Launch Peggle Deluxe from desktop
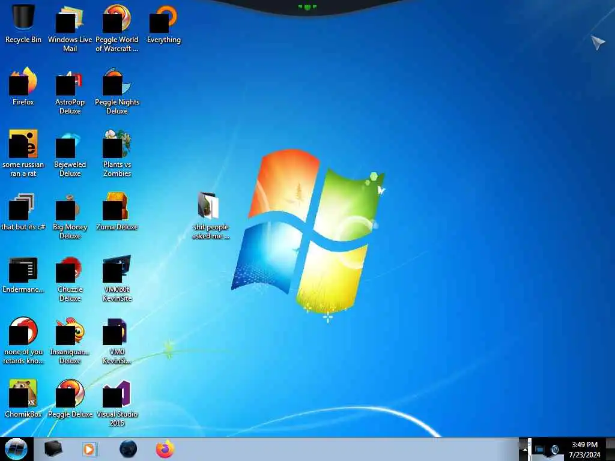 tap(70, 399)
